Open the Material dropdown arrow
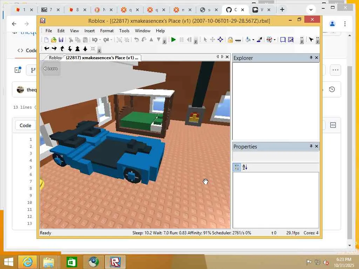This screenshot has height=269, width=359. [275, 40]
